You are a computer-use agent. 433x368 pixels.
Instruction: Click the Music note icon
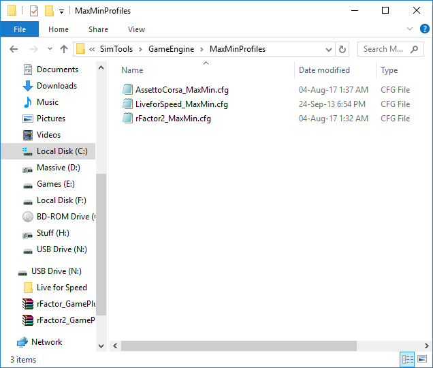tap(28, 102)
